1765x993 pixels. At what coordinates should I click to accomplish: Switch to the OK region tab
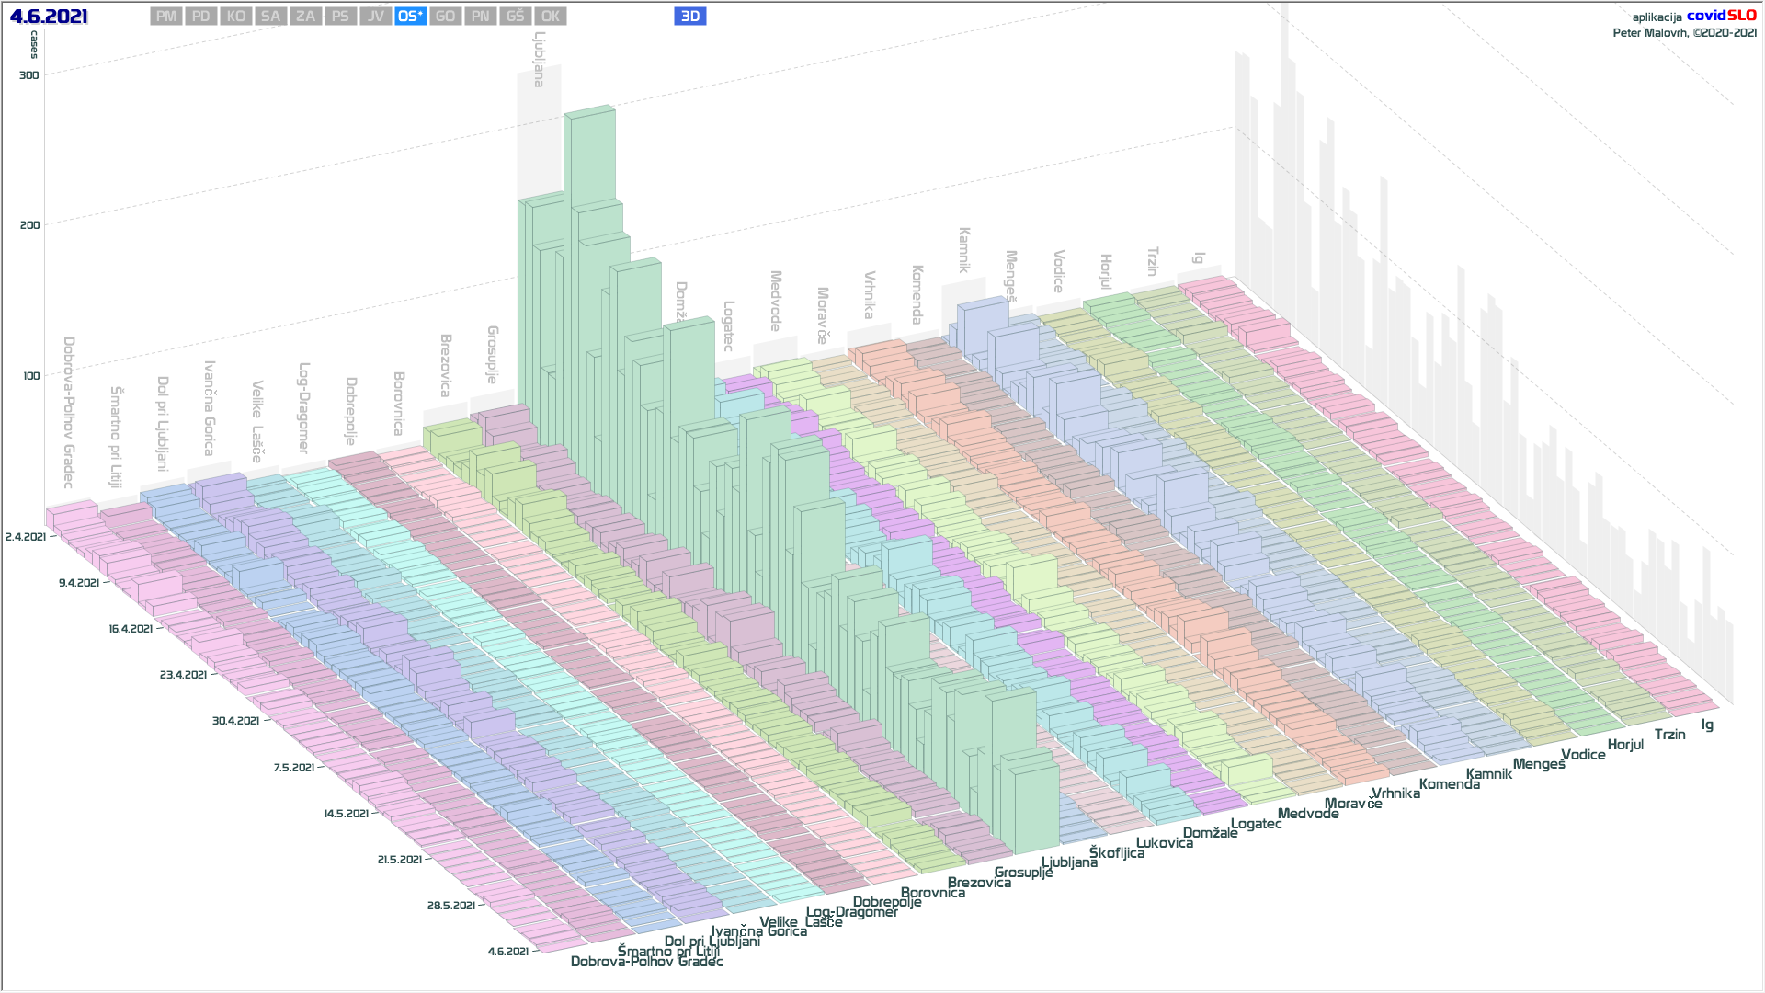pos(550,16)
